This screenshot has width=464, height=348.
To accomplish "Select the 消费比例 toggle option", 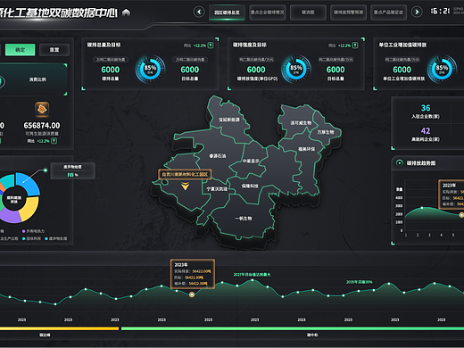I will pos(37,79).
